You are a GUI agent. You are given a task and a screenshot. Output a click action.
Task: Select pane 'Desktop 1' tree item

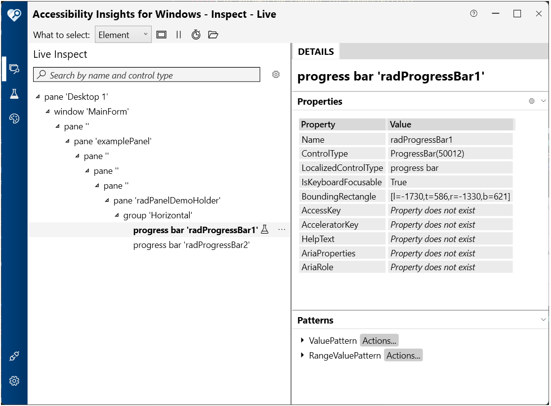coord(76,97)
